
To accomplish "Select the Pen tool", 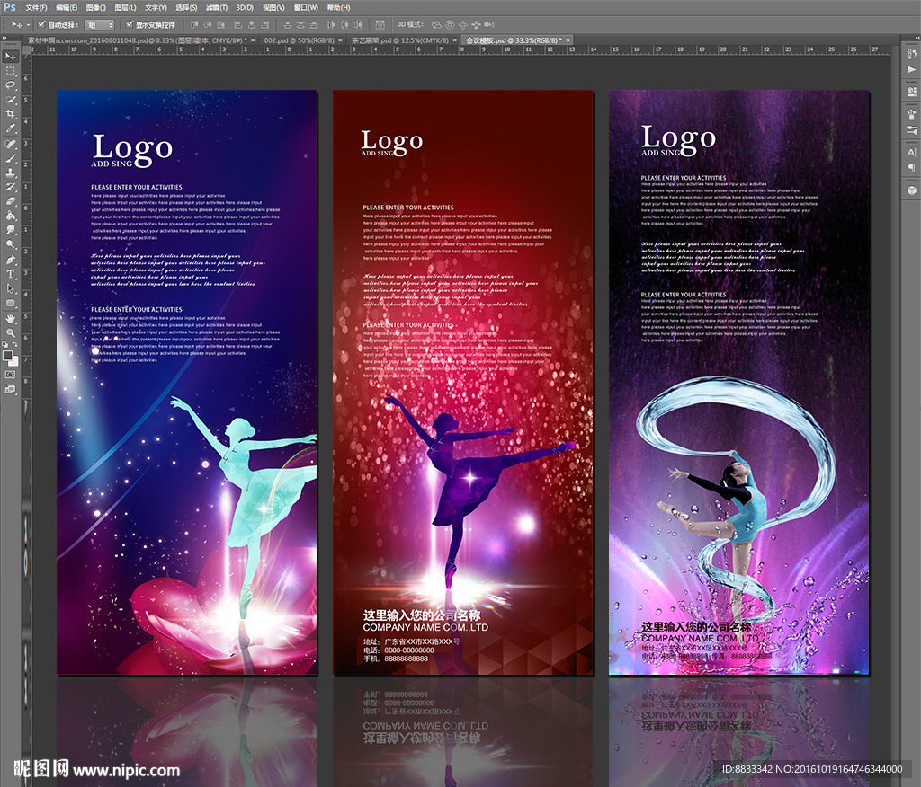I will coord(11,260).
